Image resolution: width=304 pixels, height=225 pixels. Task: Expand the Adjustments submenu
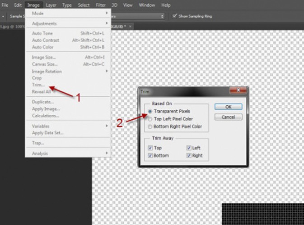click(68, 23)
